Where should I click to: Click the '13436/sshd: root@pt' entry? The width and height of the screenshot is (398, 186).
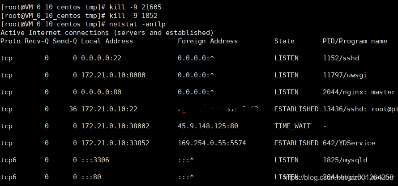click(x=360, y=109)
